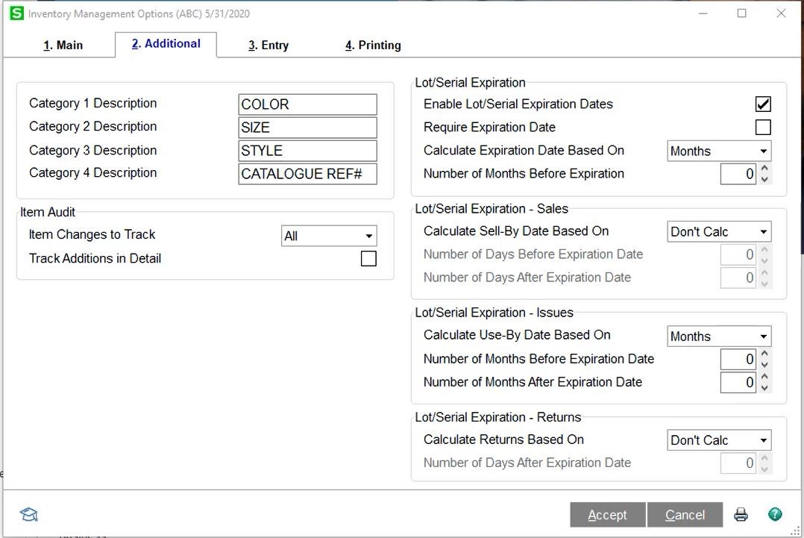Click the printer icon near Accept button
Image resolution: width=804 pixels, height=538 pixels.
[740, 514]
